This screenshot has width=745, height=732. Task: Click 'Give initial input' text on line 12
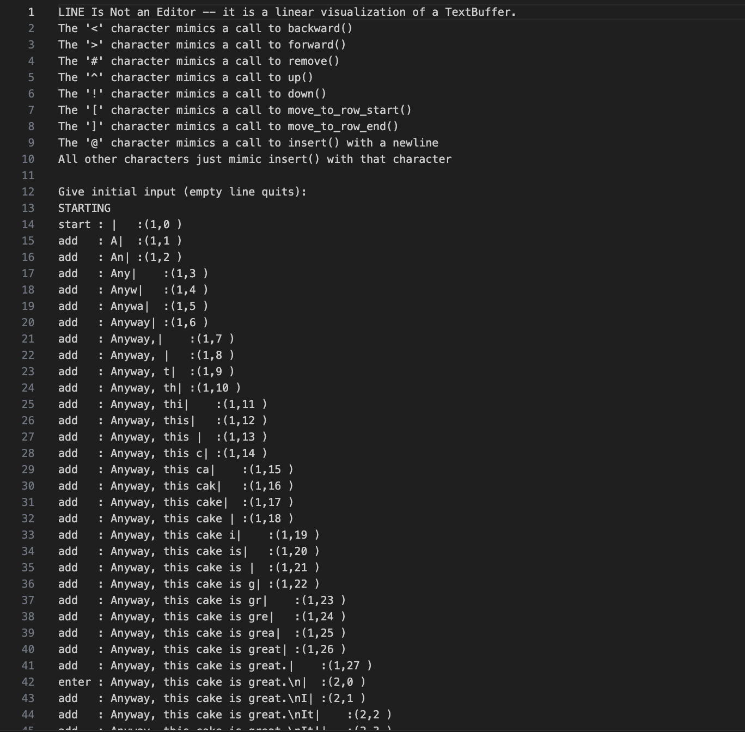coord(117,192)
